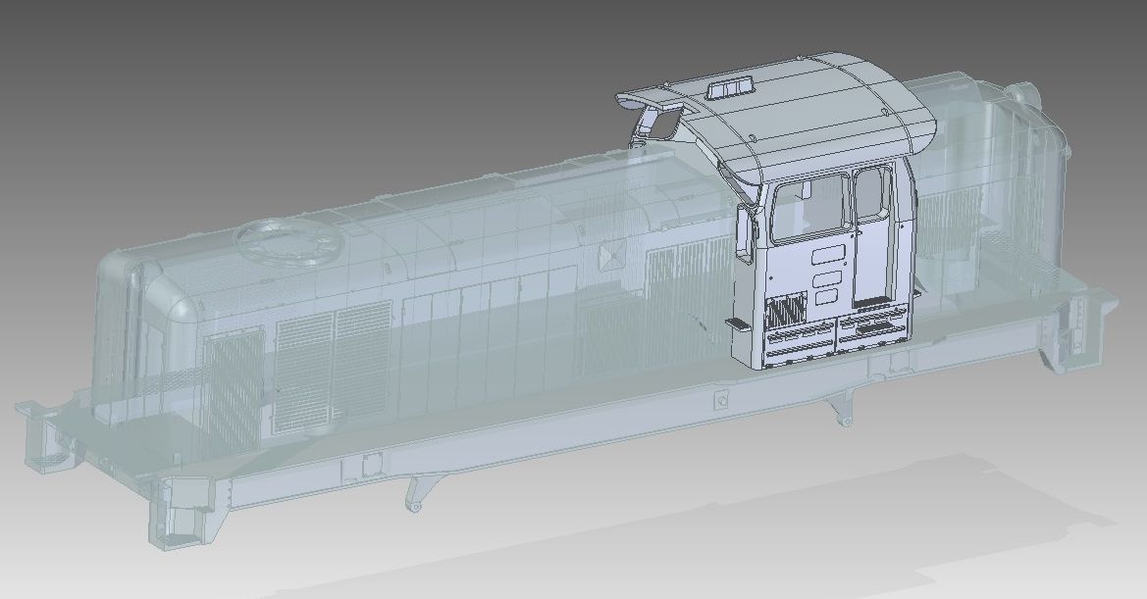This screenshot has height=599, width=1147.
Task: Click the louvered grille on cab lower side
Action: 784,313
